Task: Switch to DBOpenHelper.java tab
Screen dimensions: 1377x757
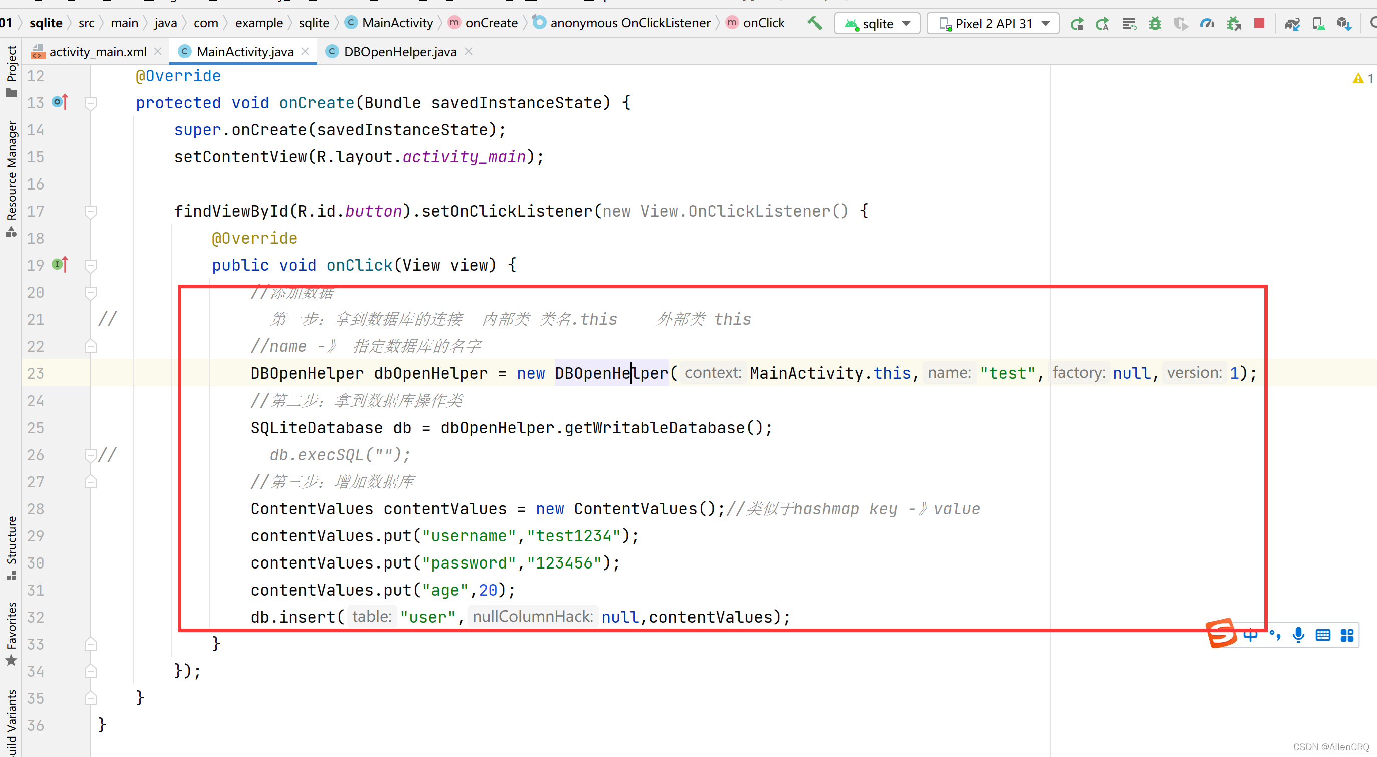Action: point(400,52)
